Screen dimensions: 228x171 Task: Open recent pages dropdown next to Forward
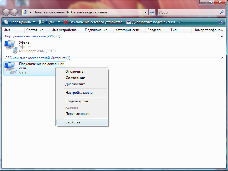pyautogui.click(x=20, y=13)
